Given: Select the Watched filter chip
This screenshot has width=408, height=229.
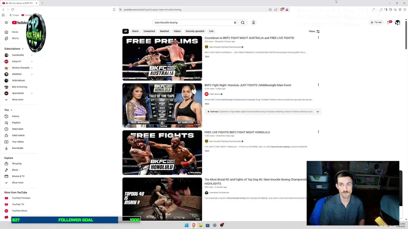Looking at the screenshot, I should 164,31.
